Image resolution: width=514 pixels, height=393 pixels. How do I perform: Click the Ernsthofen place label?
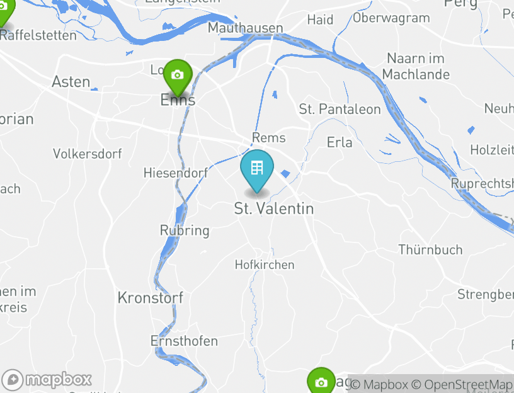pyautogui.click(x=184, y=341)
